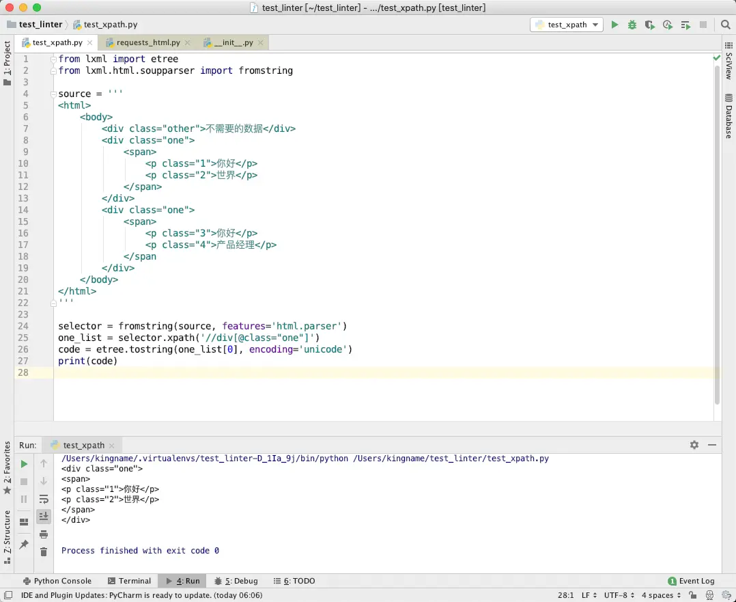This screenshot has width=736, height=602.
Task: Click the test_xpath.py breadcrumb item
Action: 105,25
